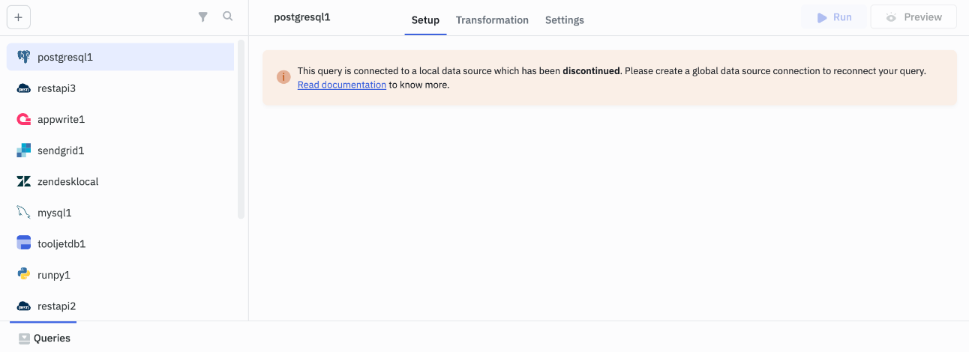Click the PostgreSQL elephant icon for postgresql1
The height and width of the screenshot is (352, 969).
[x=23, y=57]
